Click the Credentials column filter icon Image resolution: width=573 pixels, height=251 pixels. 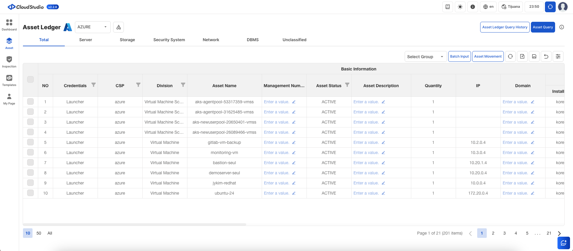click(x=93, y=85)
